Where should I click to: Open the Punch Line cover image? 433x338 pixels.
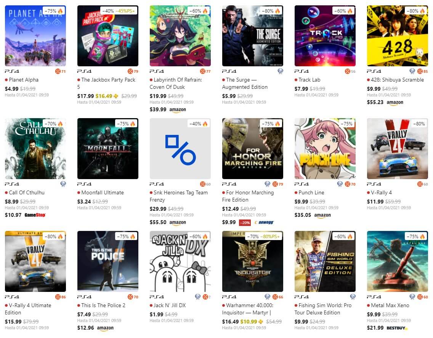(x=325, y=149)
